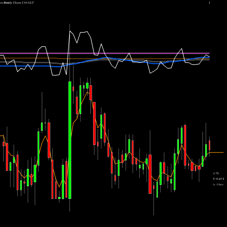
Task: Click the thick blue moving-average line
Action: [105, 58]
